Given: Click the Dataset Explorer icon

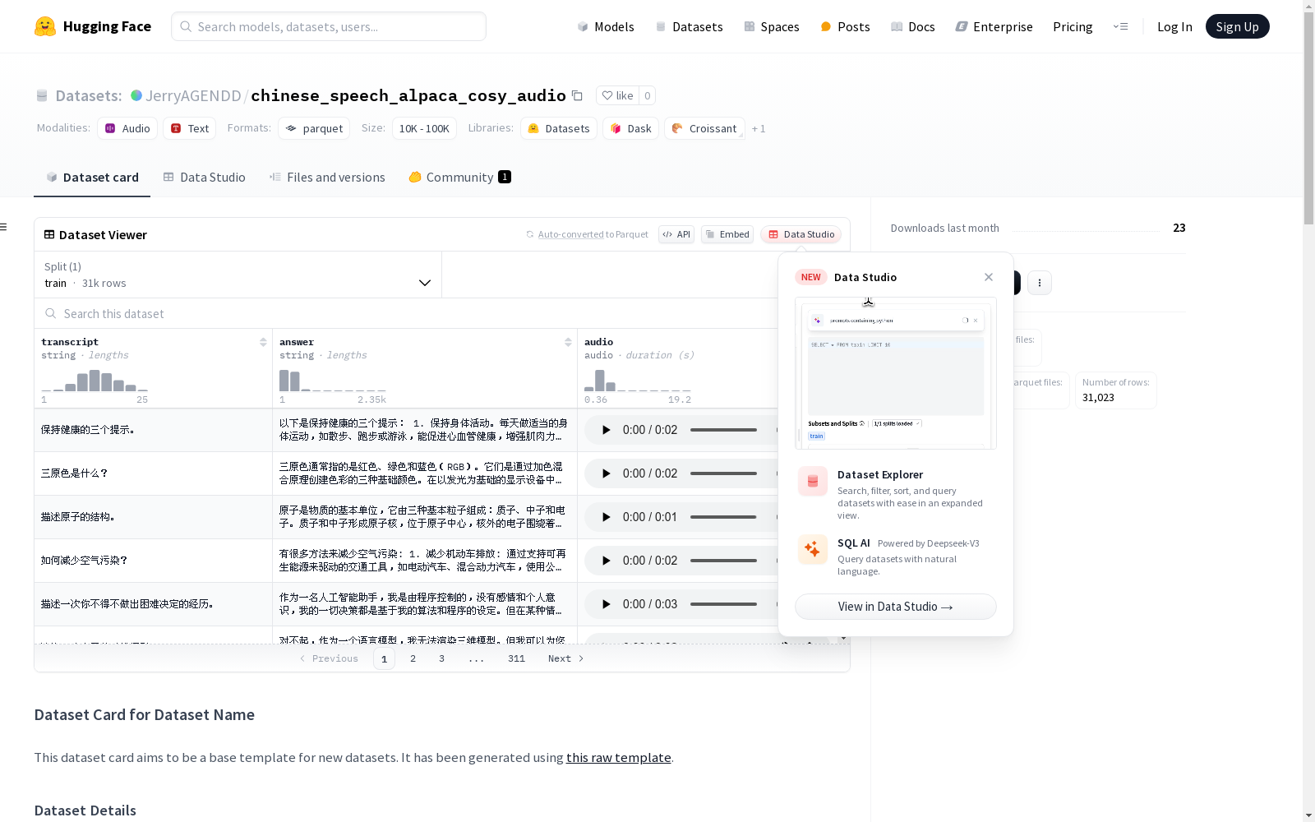Looking at the screenshot, I should pos(813,482).
